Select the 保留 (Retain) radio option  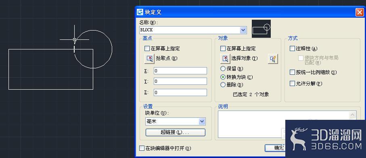click(x=223, y=69)
